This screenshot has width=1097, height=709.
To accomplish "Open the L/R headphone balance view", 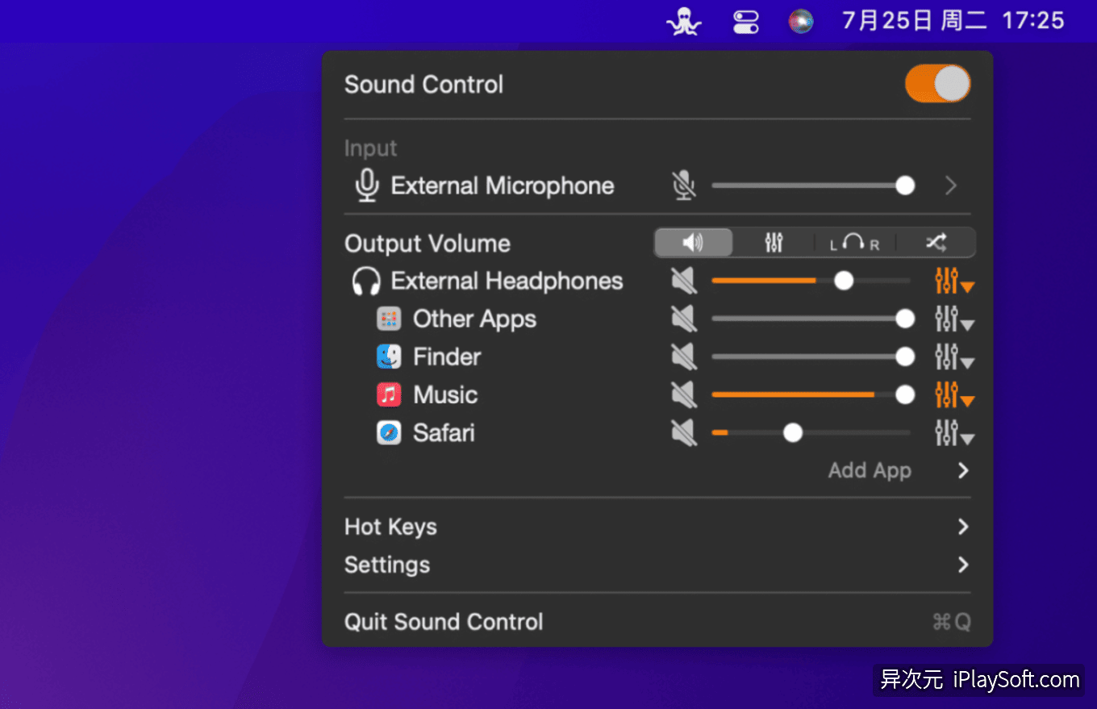I will tap(853, 242).
